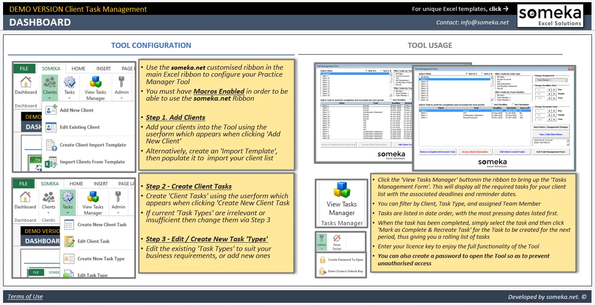Close the front Task Management Form window

(x=571, y=69)
